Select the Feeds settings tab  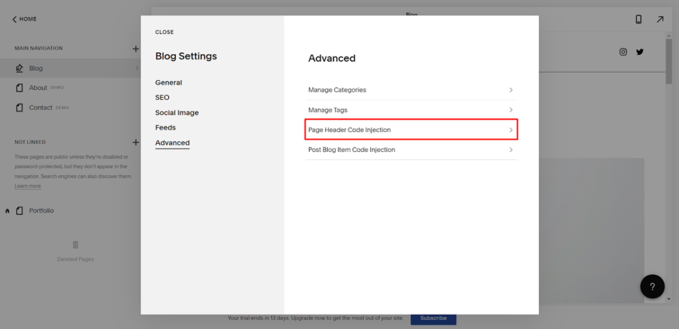[x=165, y=127]
